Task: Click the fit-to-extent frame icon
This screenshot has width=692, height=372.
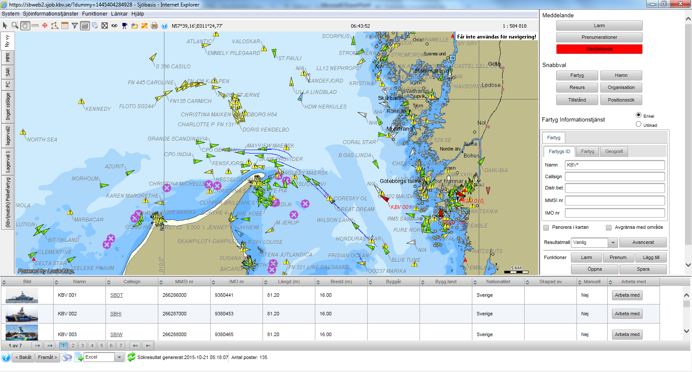Action: pyautogui.click(x=105, y=26)
